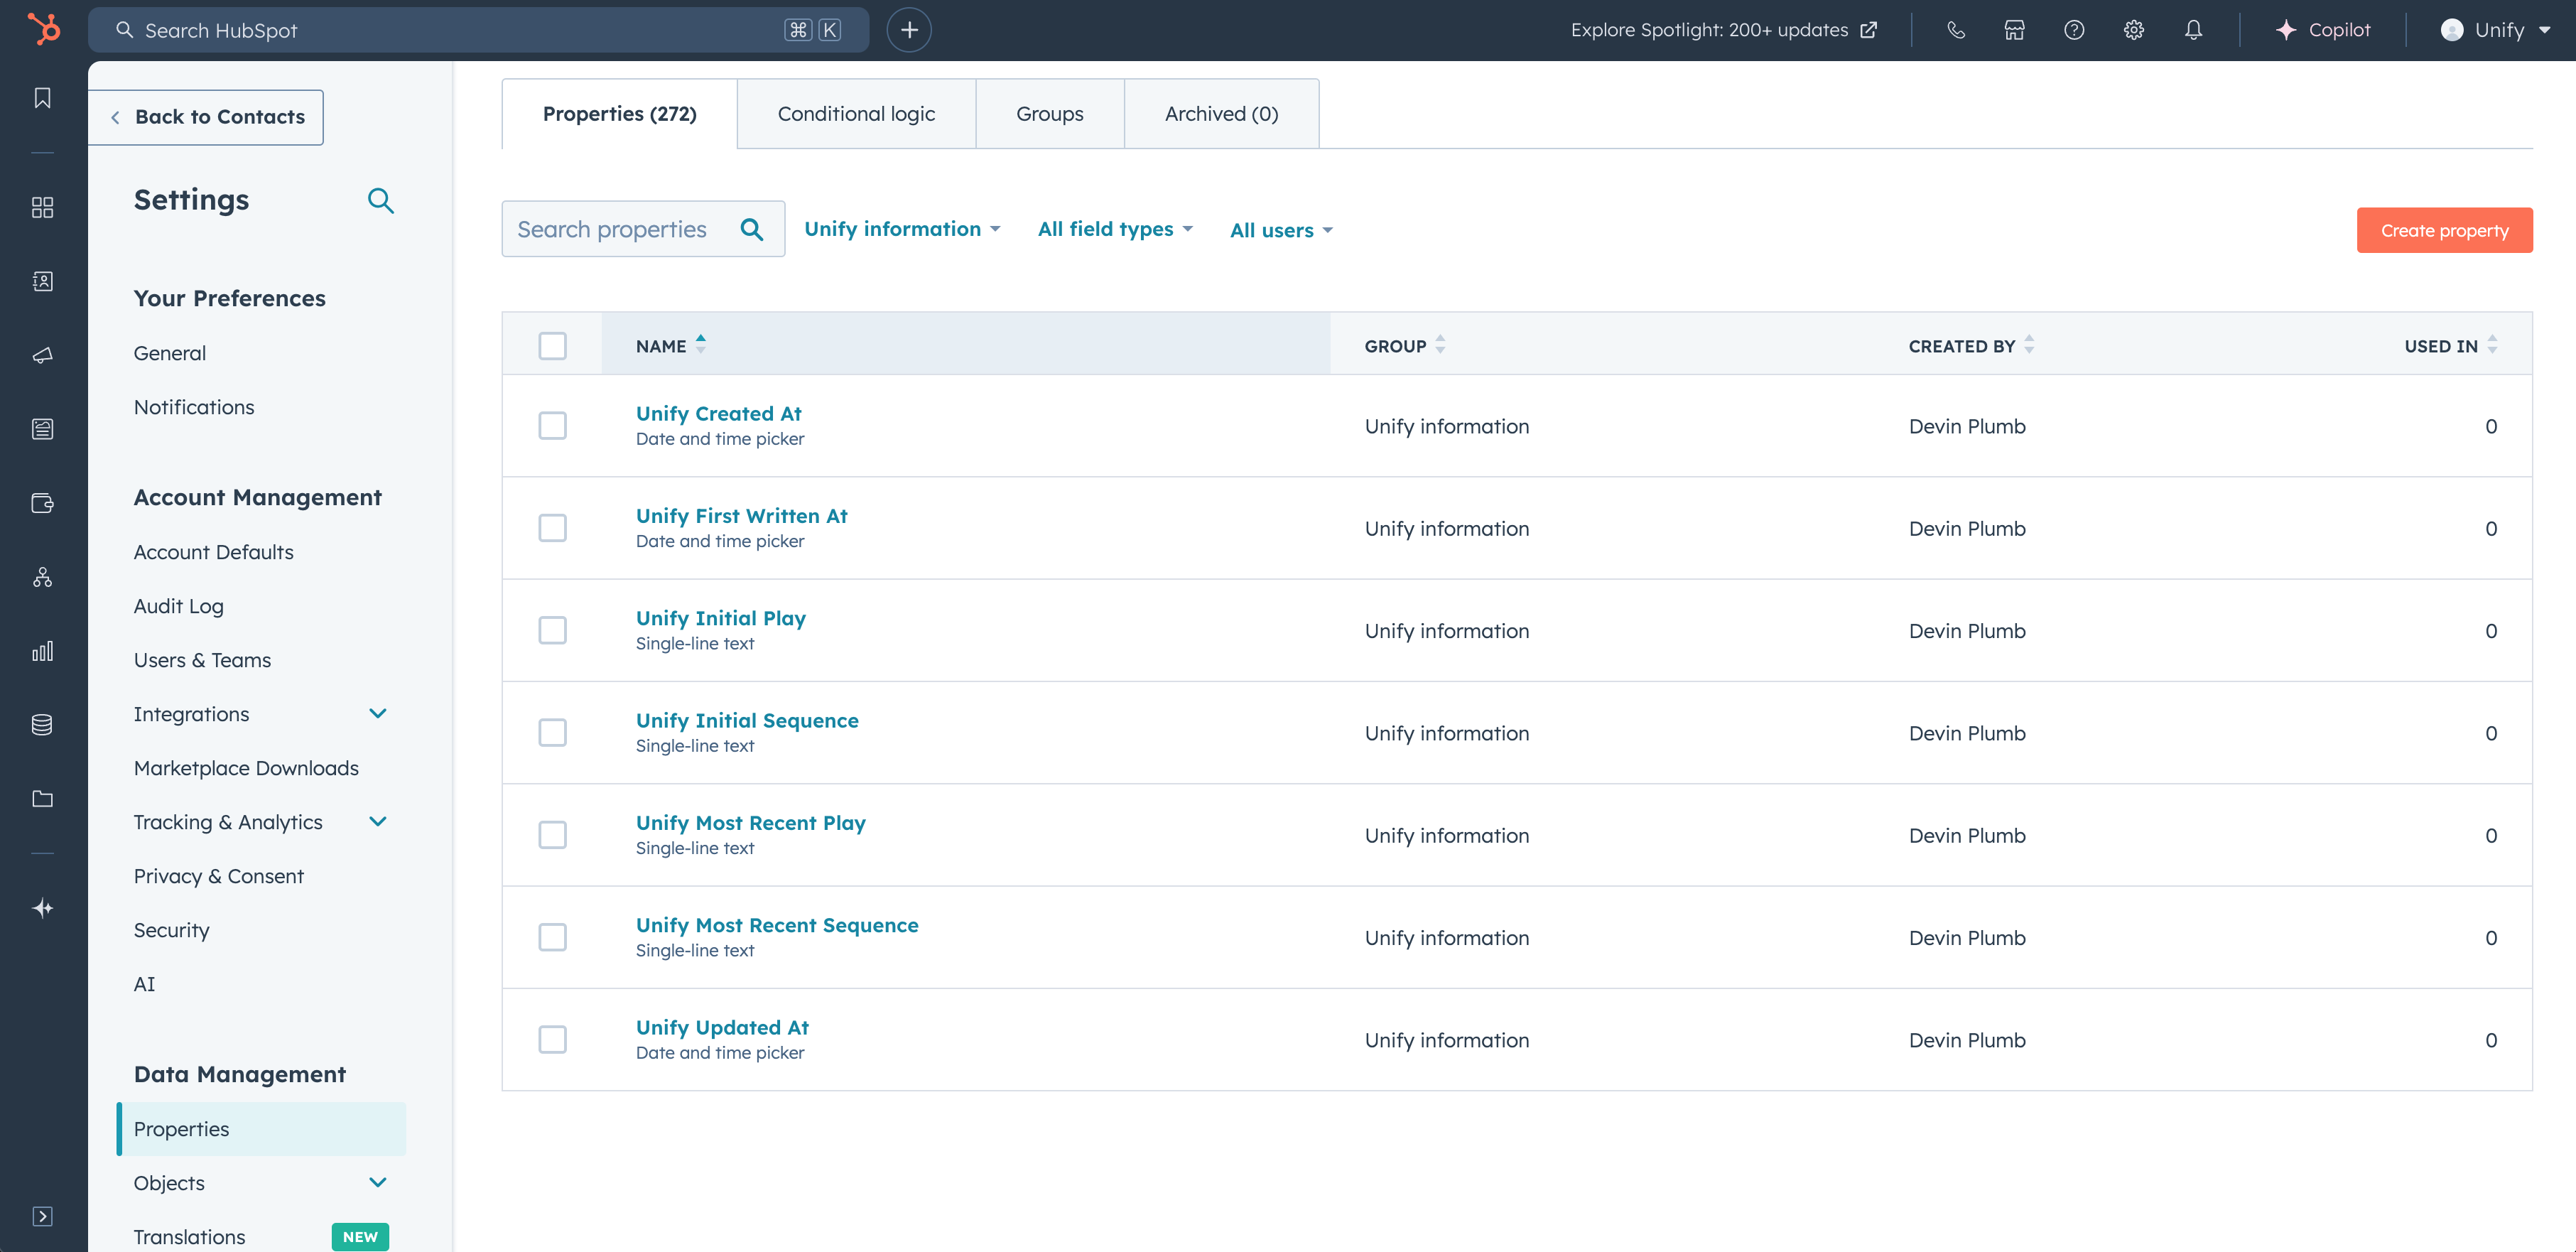The height and width of the screenshot is (1252, 2576).
Task: Open the marketplace storefront icon
Action: (x=2014, y=30)
